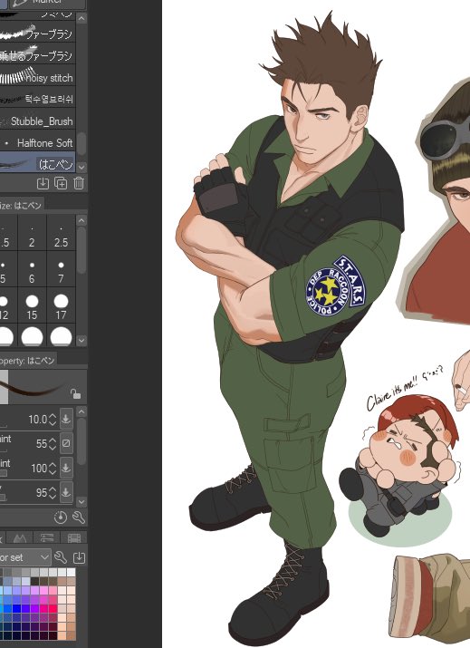Click the sub tool list scrollbar thumb
470x648 pixels.
[82, 143]
